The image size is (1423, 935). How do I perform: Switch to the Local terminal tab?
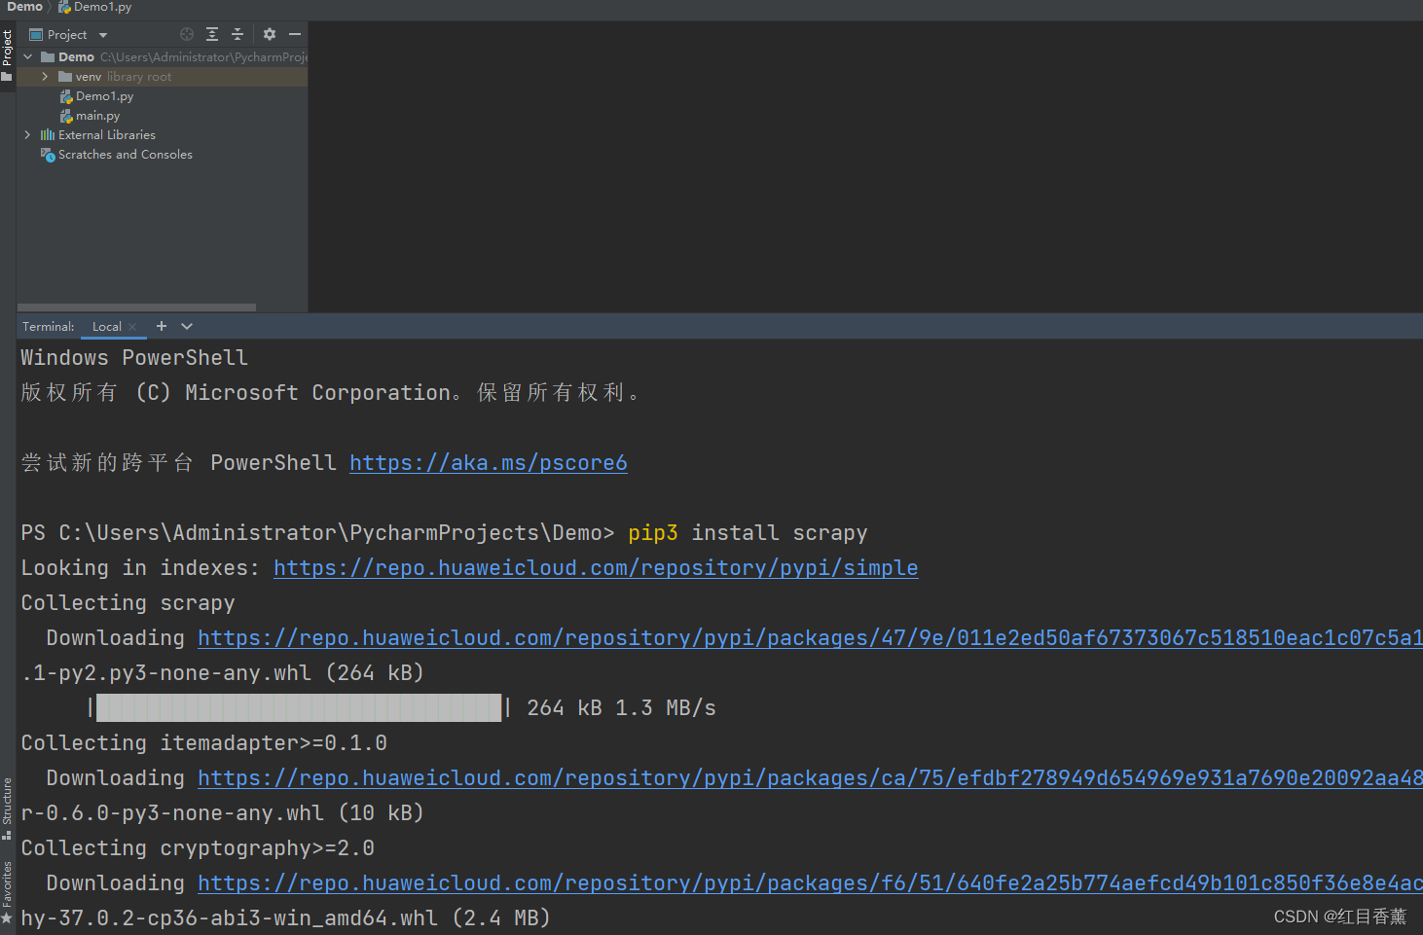point(106,327)
